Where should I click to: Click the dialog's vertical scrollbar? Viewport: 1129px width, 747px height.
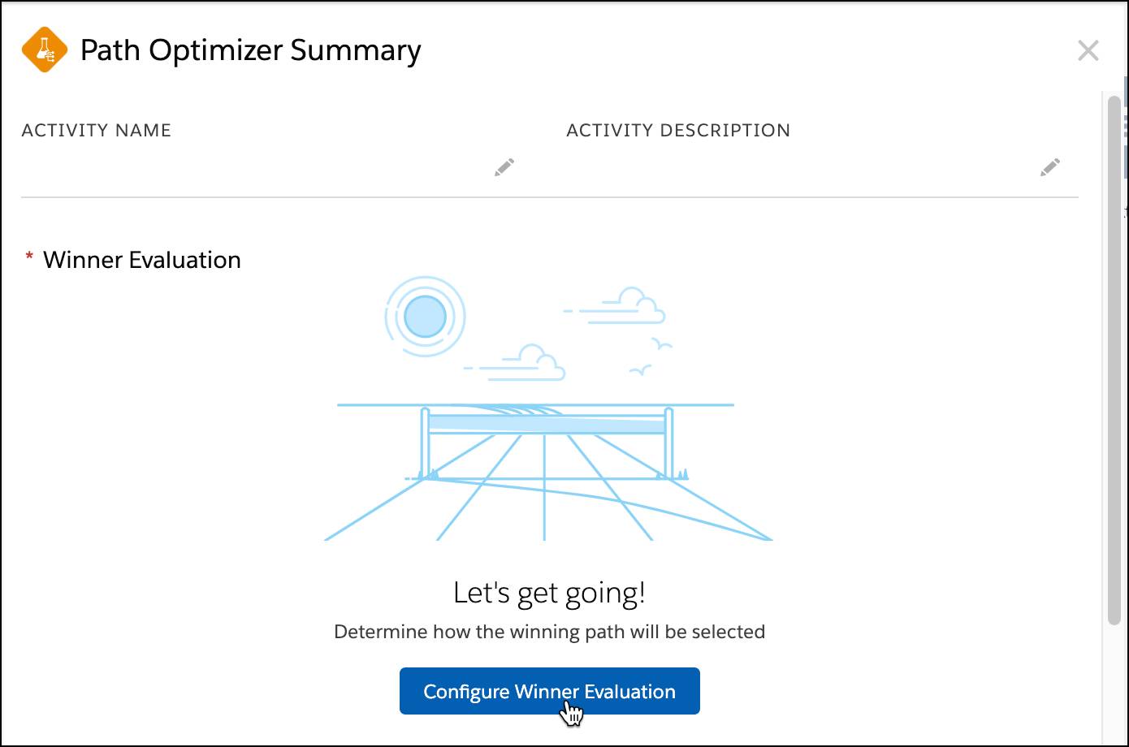click(1115, 360)
